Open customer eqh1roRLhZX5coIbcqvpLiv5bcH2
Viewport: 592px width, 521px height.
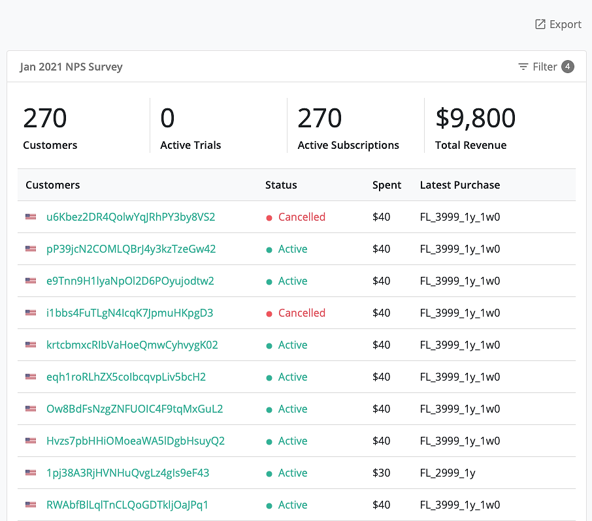pos(125,377)
